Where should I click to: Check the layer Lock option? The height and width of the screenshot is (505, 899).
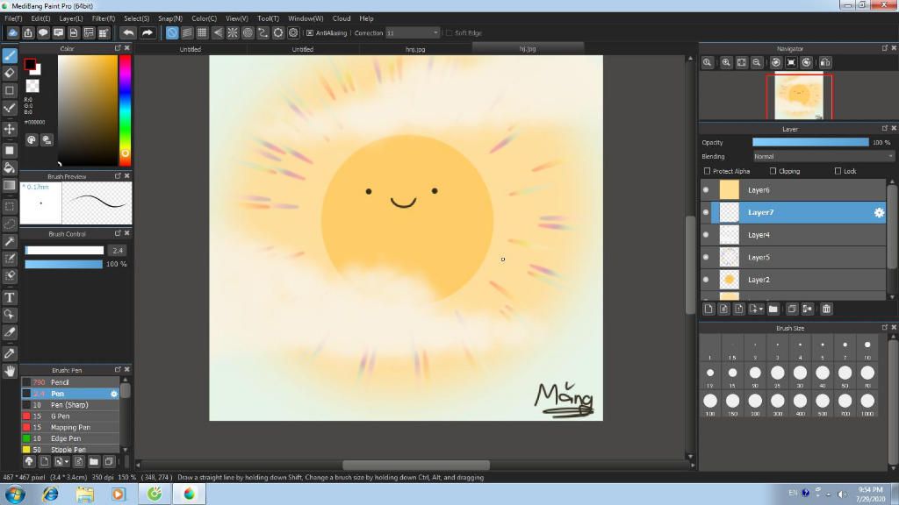point(838,171)
